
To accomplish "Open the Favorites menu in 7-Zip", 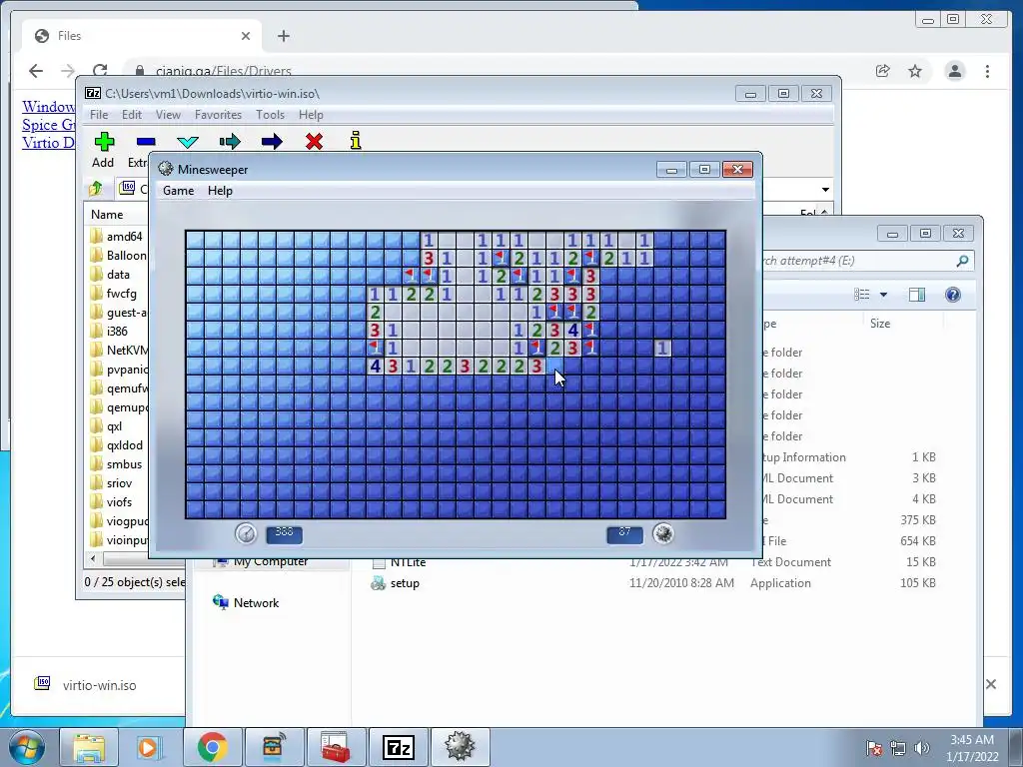I will [x=218, y=115].
